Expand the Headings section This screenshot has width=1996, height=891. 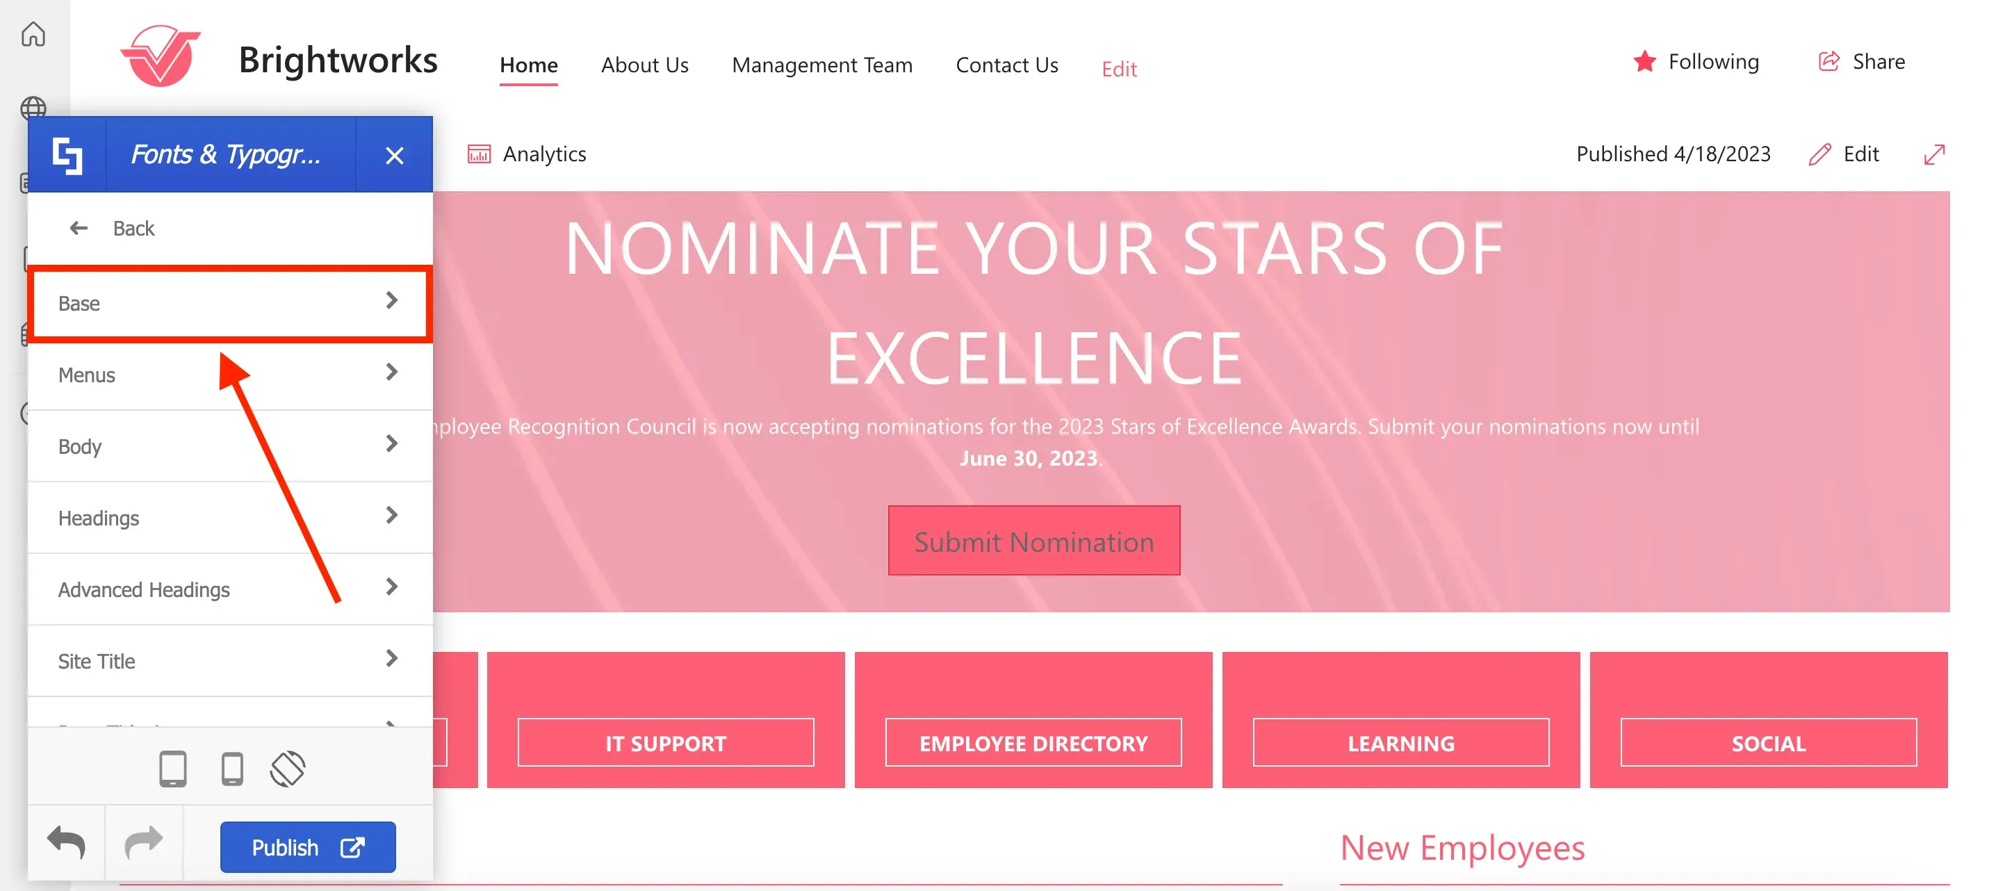click(x=229, y=518)
